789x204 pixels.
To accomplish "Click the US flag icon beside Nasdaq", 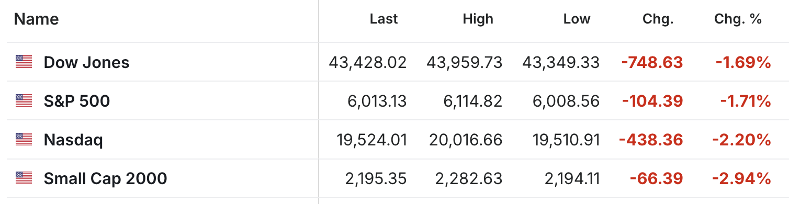I will (x=24, y=140).
